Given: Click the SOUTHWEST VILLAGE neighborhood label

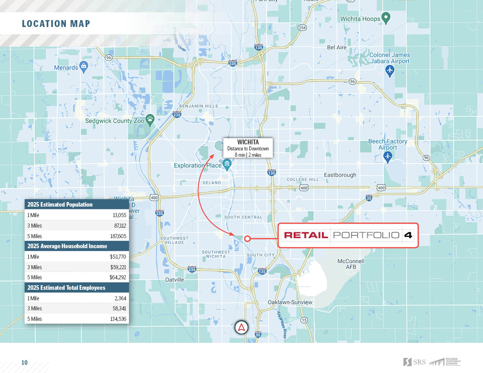Looking at the screenshot, I should pyautogui.click(x=174, y=240).
